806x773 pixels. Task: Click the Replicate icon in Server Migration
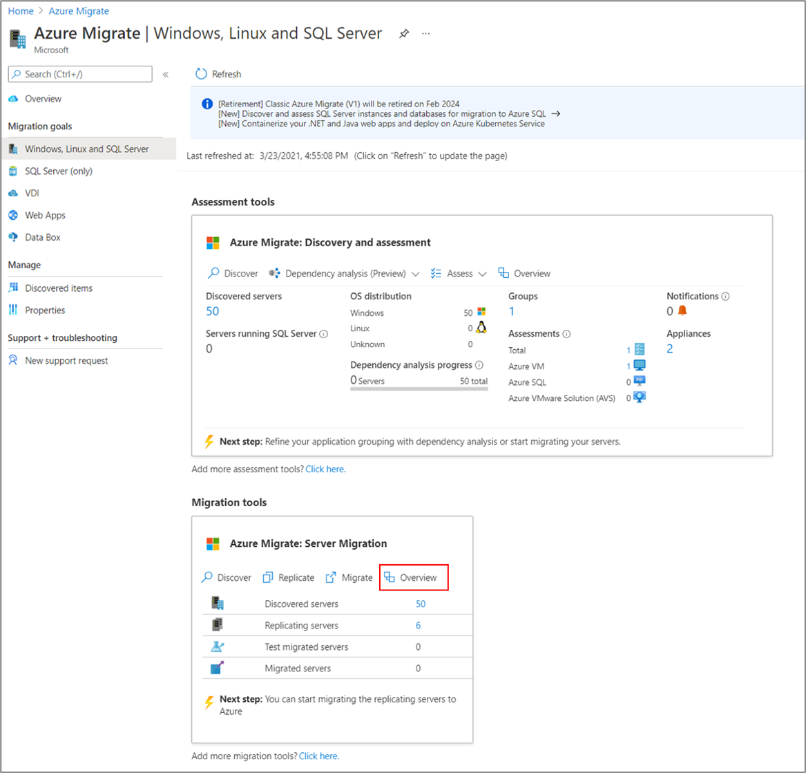pos(269,577)
